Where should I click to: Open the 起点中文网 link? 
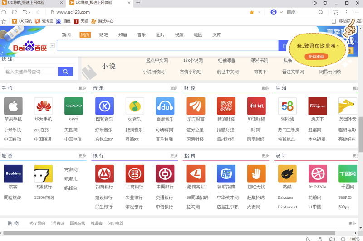(157, 60)
